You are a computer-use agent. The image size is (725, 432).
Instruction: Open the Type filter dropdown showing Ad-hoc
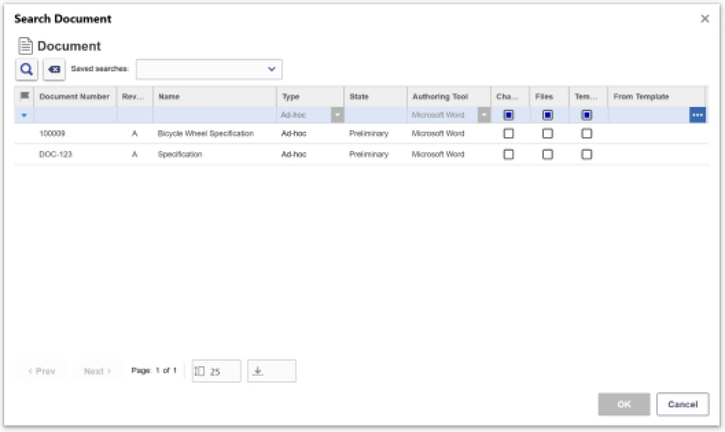[337, 115]
